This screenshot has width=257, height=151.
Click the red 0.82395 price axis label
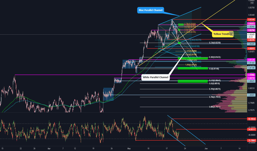(251, 40)
